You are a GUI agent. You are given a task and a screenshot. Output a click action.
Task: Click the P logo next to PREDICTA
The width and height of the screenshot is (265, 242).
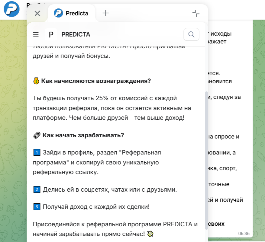tap(51, 34)
